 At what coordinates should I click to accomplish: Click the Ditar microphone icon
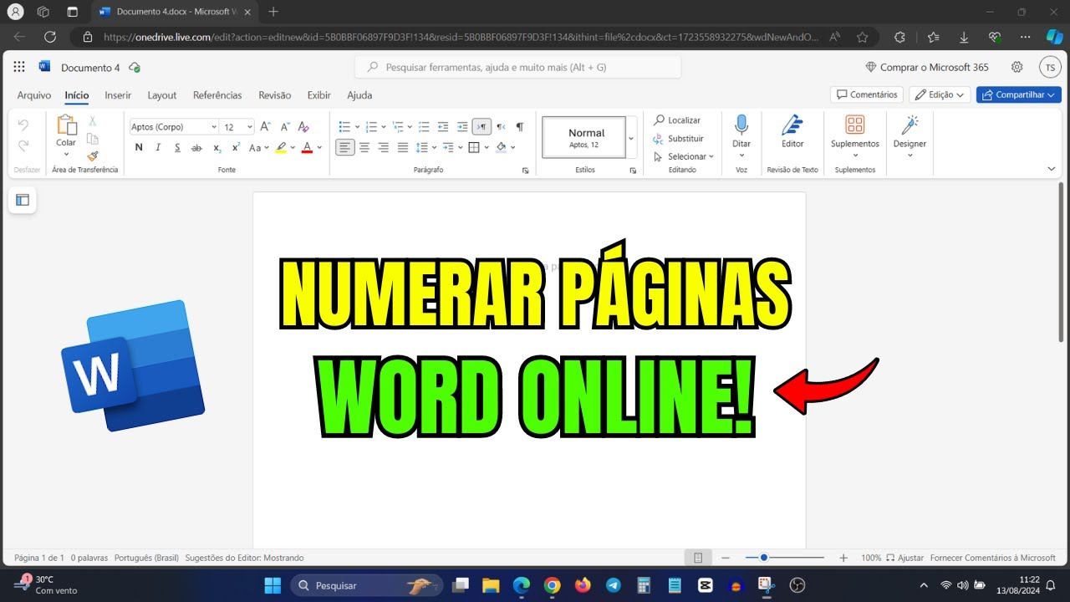tap(741, 125)
